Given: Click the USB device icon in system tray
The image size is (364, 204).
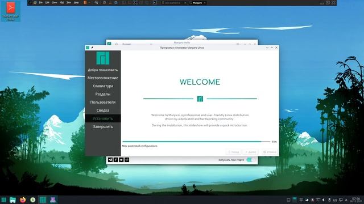Looking at the screenshot, I should 329,200.
